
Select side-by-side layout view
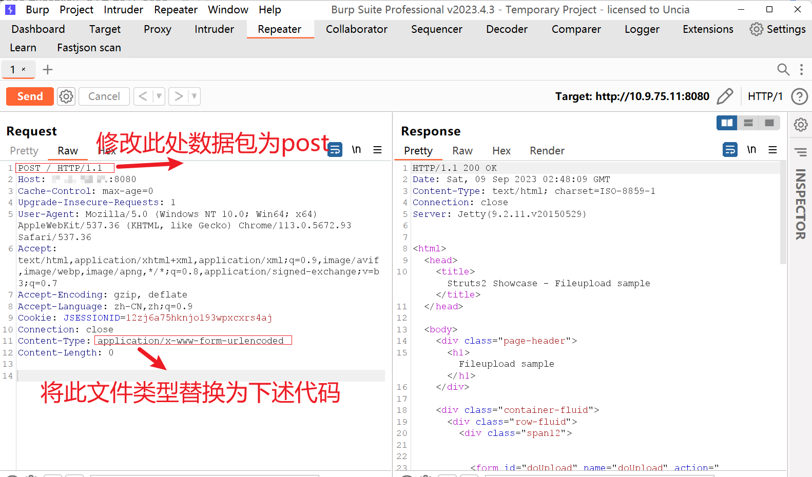coord(727,123)
